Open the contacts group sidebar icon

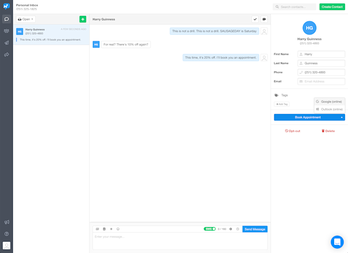pos(6,31)
